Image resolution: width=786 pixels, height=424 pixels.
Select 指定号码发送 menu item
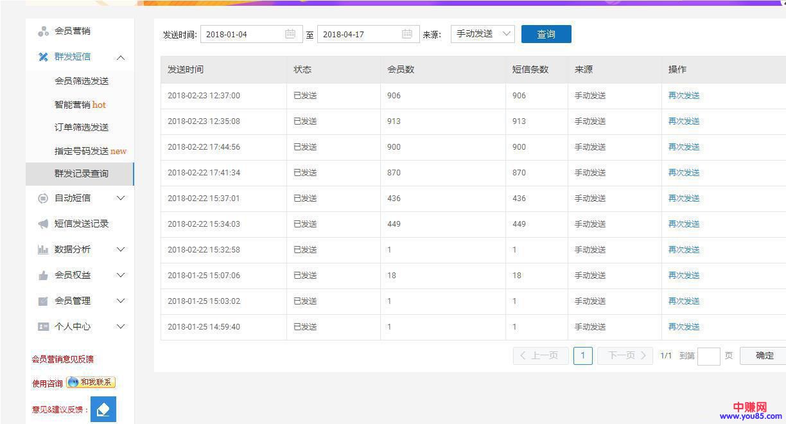coord(82,151)
